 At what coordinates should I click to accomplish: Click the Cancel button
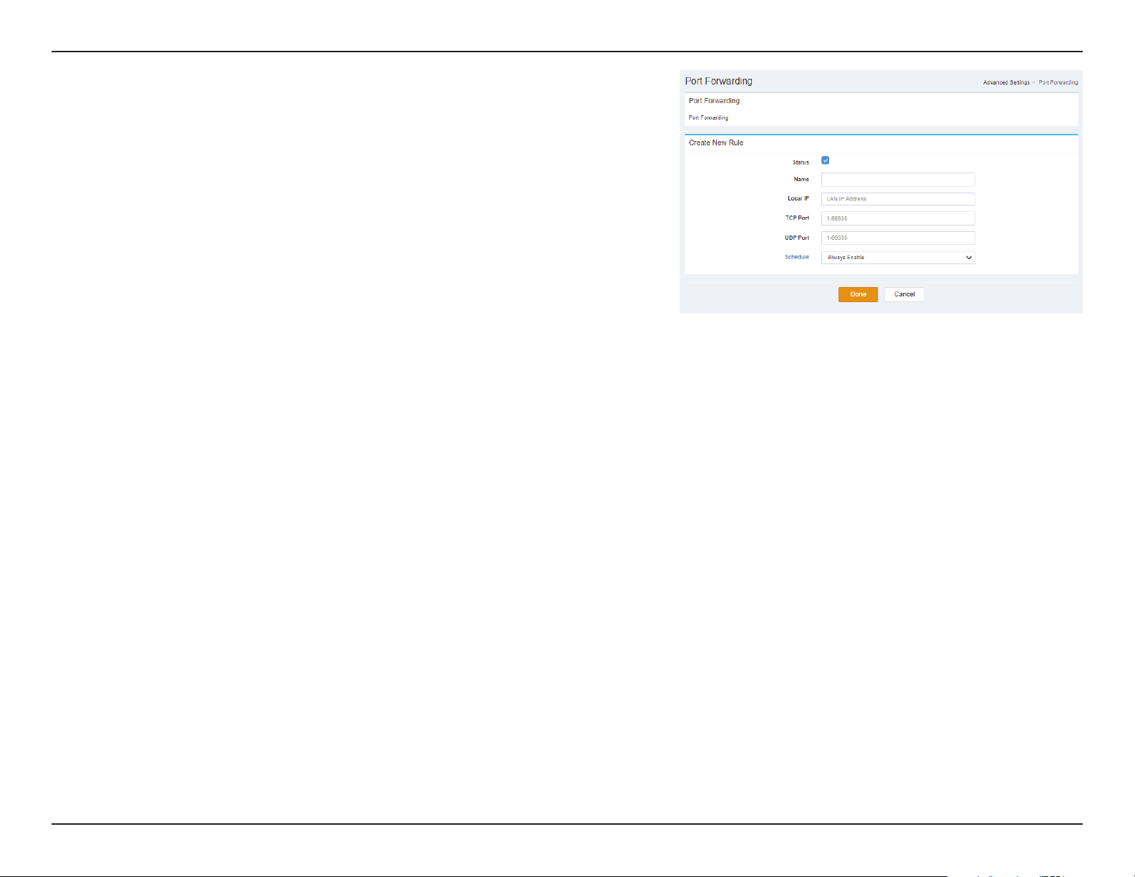[904, 294]
